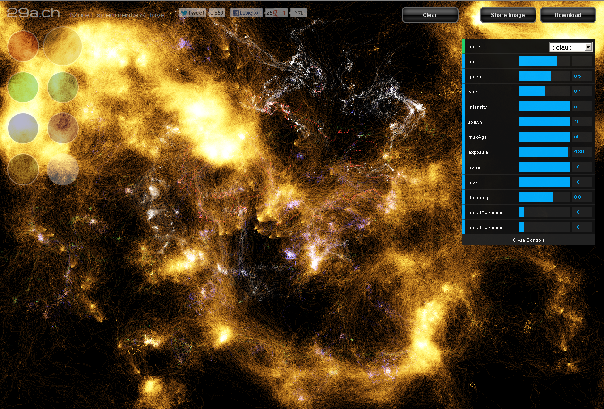
Task: Pick the large yellow color swatch
Action: pyautogui.click(x=63, y=46)
